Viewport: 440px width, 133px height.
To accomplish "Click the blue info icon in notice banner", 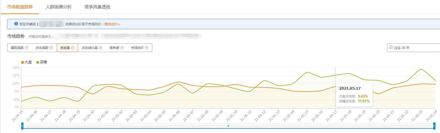I will tap(16, 24).
